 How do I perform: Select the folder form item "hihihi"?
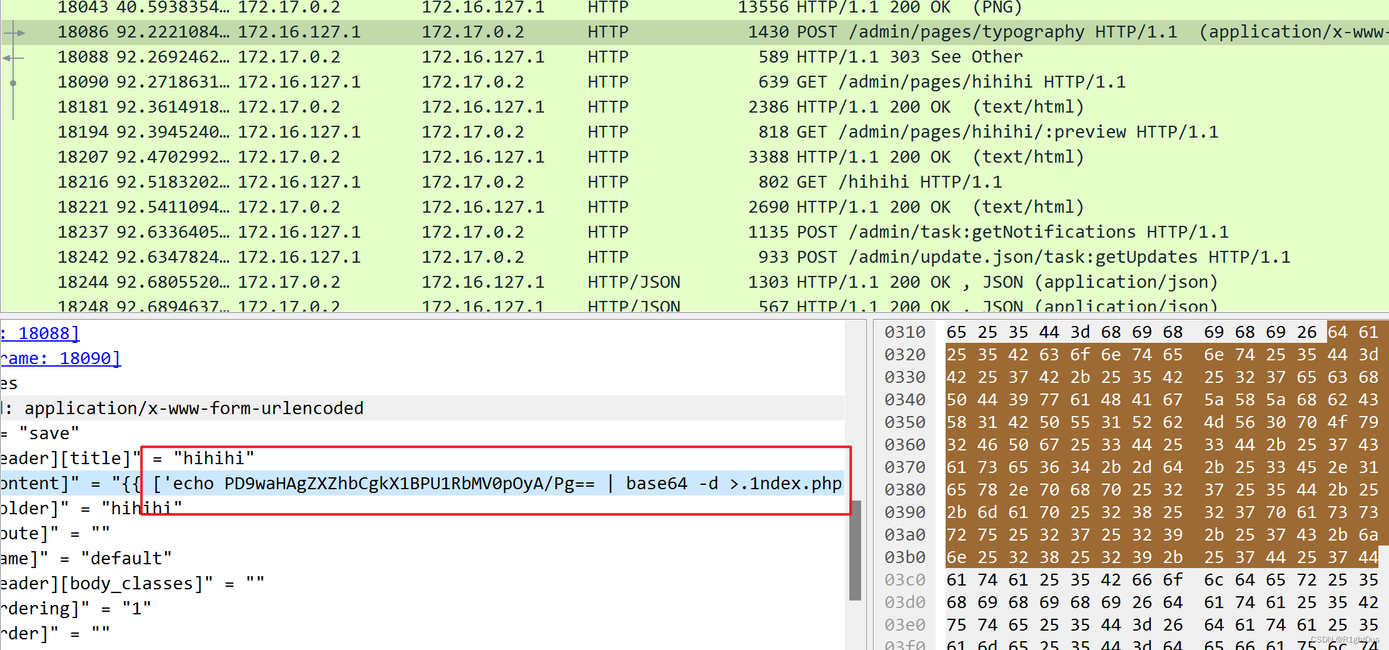coord(422,508)
